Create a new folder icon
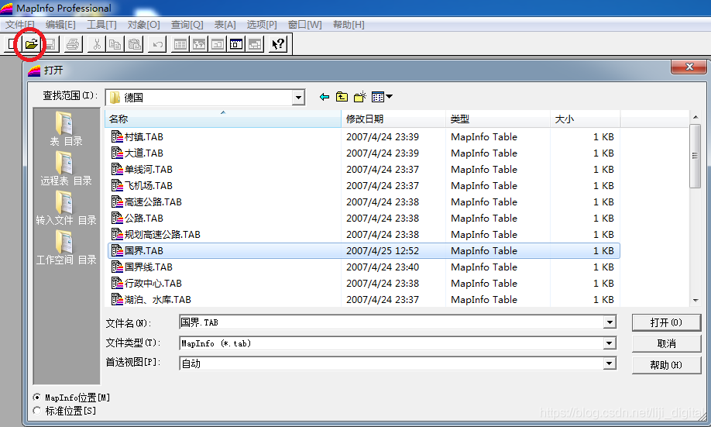711x427 pixels. (x=360, y=97)
